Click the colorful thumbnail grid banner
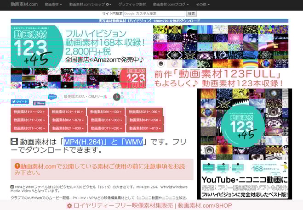This screenshot has width=303, height=210. (x=221, y=46)
